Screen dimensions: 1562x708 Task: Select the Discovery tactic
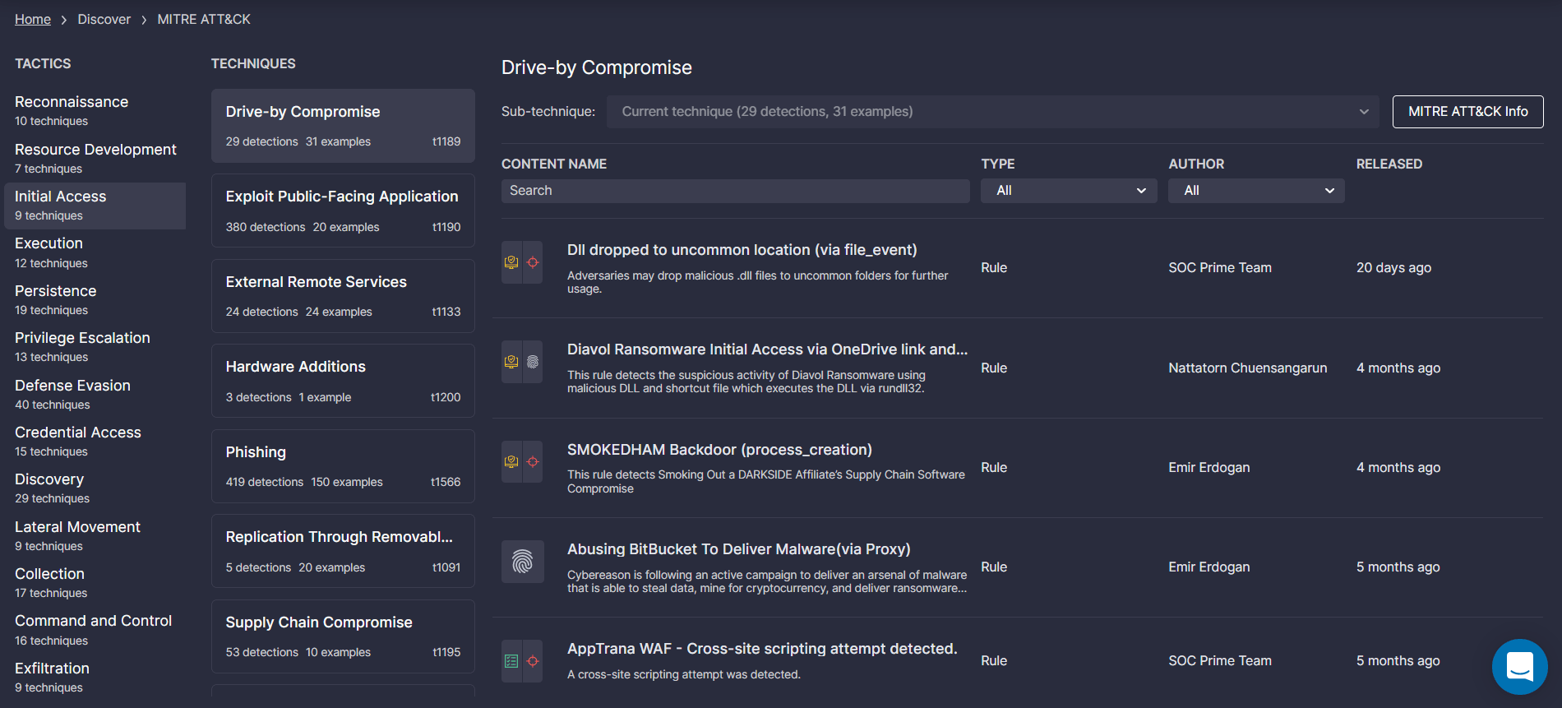(x=95, y=488)
